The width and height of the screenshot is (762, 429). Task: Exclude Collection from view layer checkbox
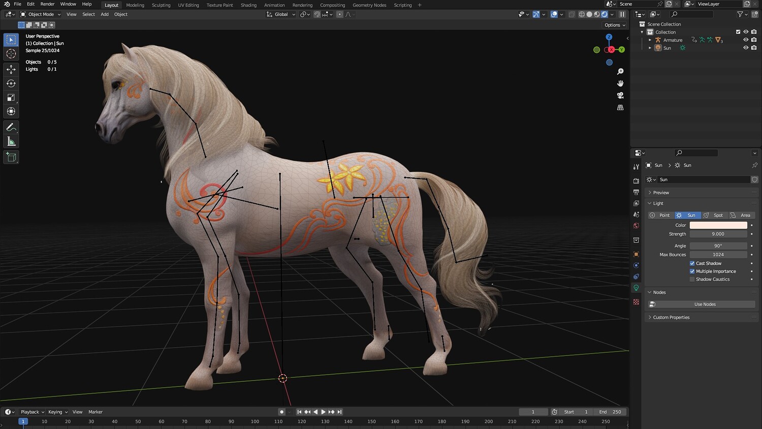tap(738, 32)
